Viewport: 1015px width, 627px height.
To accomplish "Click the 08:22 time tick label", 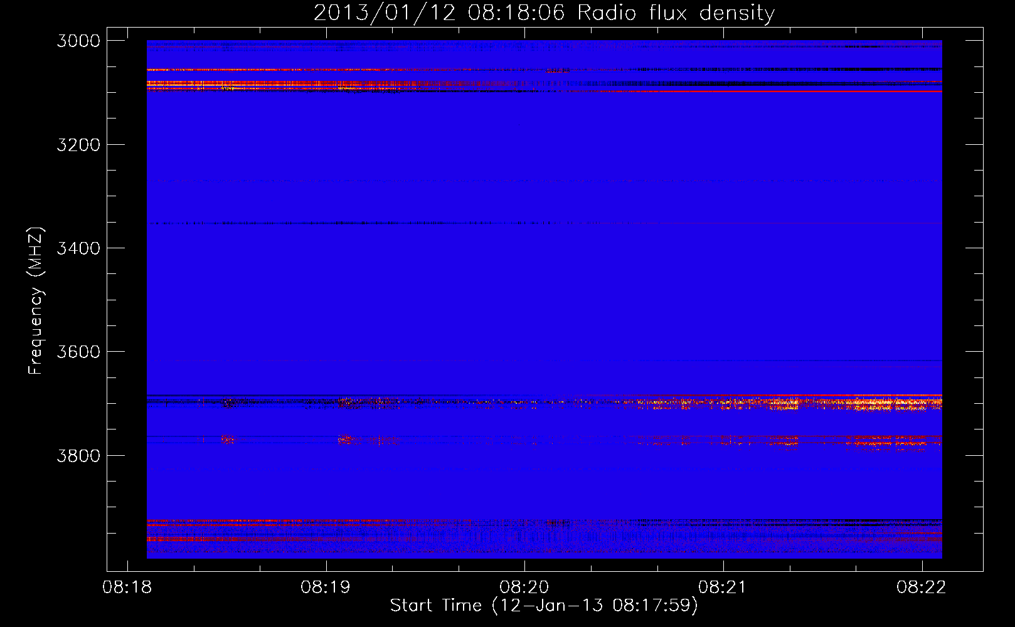I will pyautogui.click(x=922, y=587).
